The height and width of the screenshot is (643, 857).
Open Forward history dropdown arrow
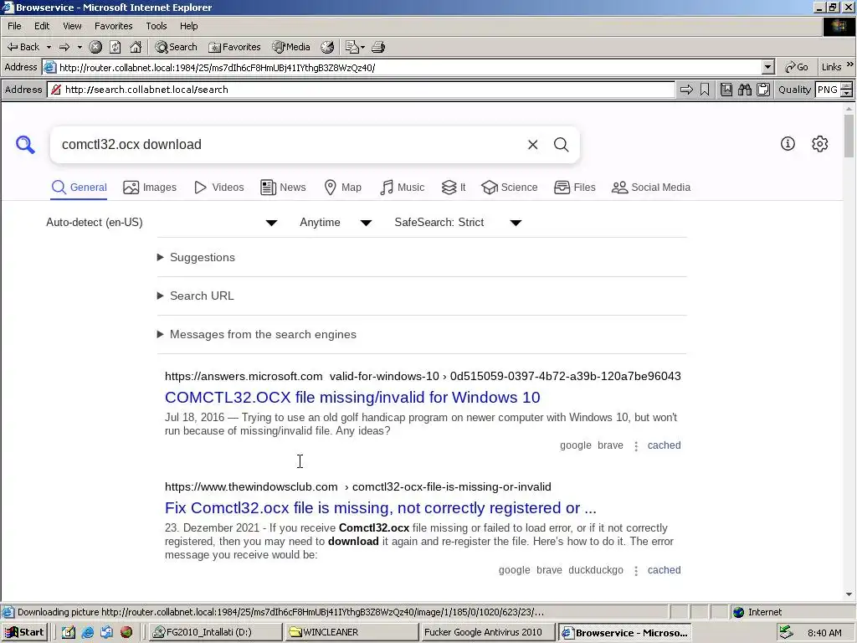click(x=80, y=47)
